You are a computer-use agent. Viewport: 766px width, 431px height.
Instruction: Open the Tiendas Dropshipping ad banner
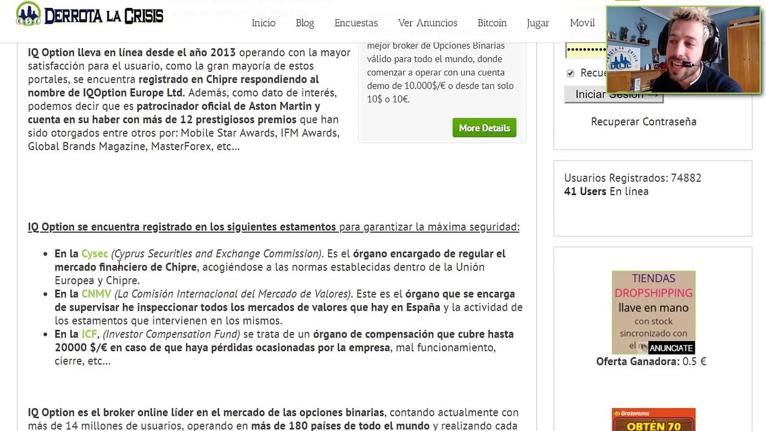tap(653, 312)
